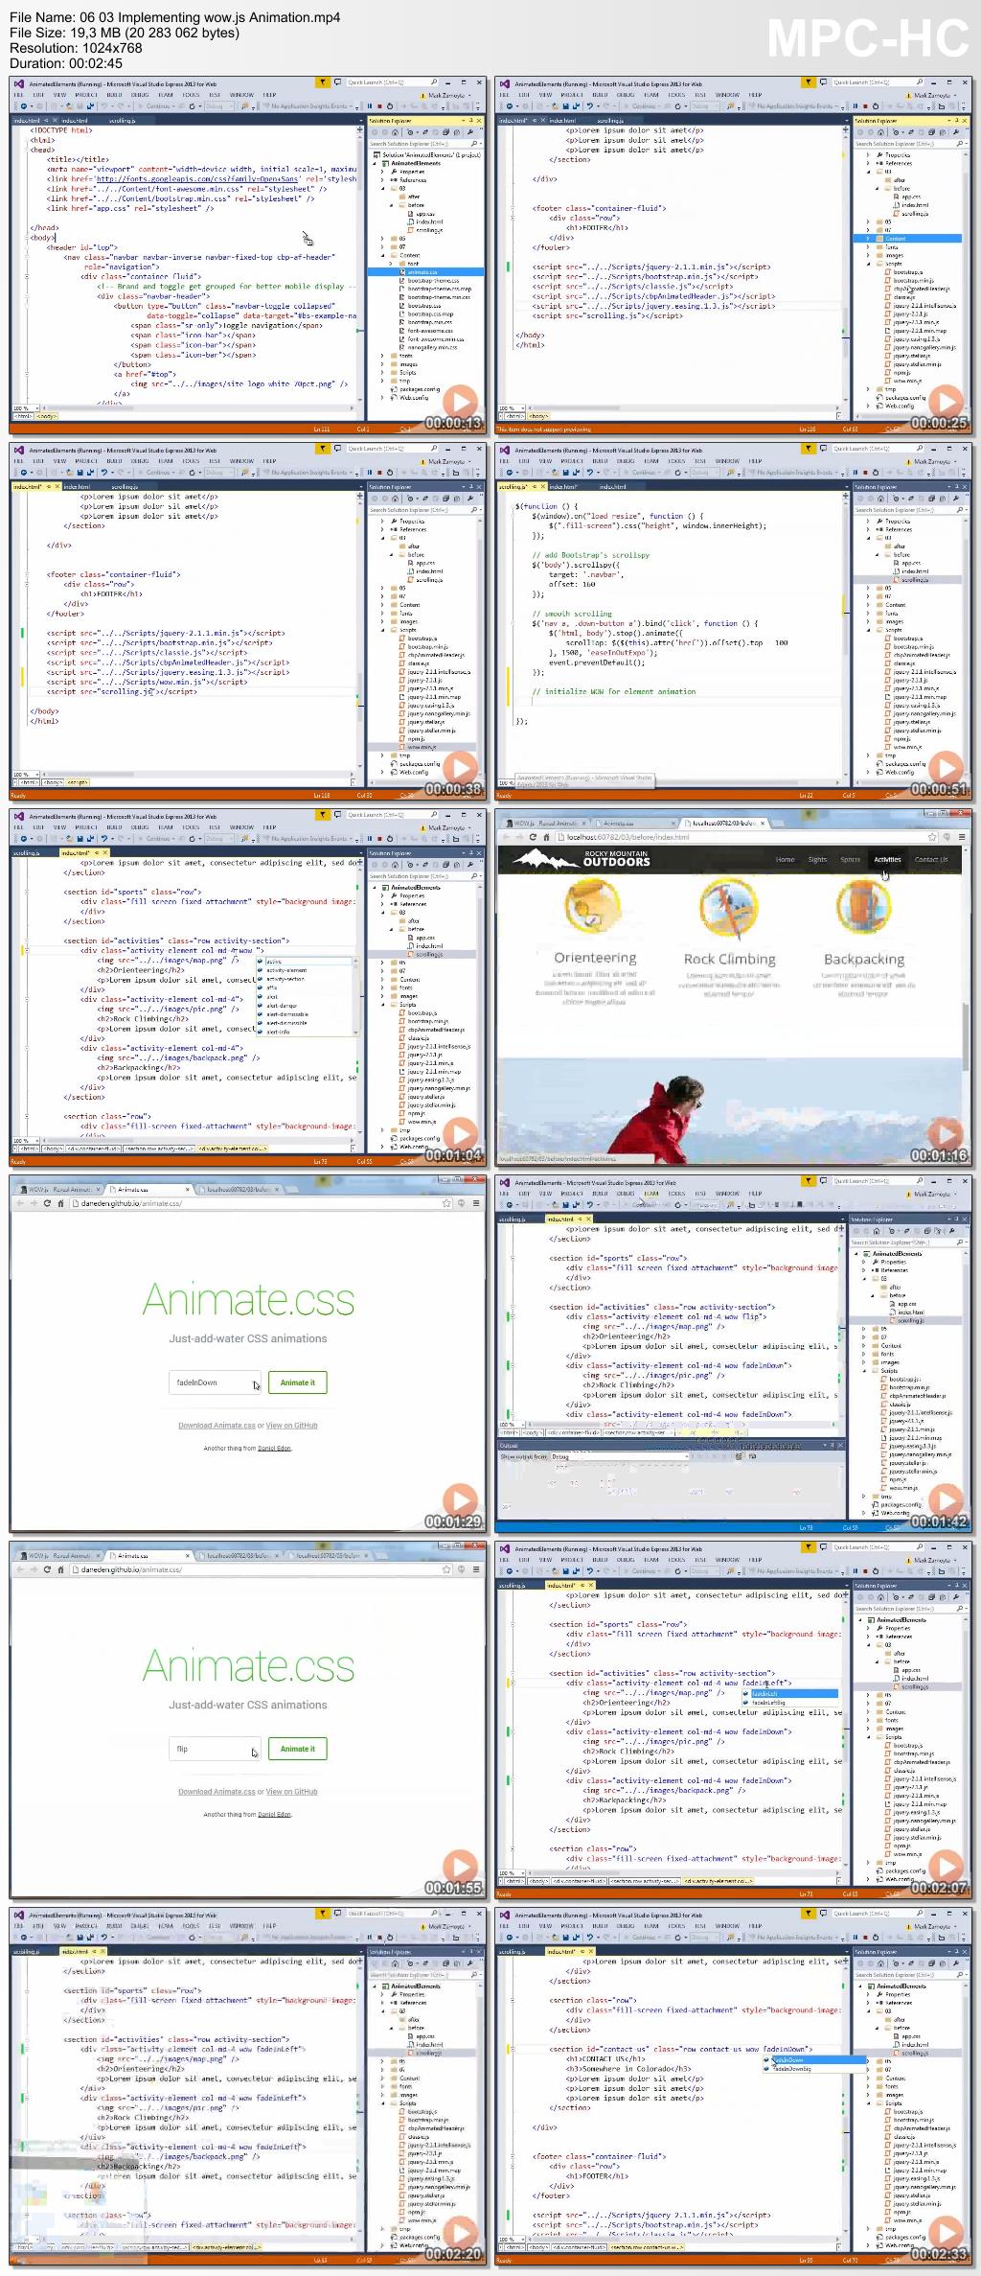
Task: Click the bookmark star icon in 00:01:29 browser frame
Action: (446, 1202)
